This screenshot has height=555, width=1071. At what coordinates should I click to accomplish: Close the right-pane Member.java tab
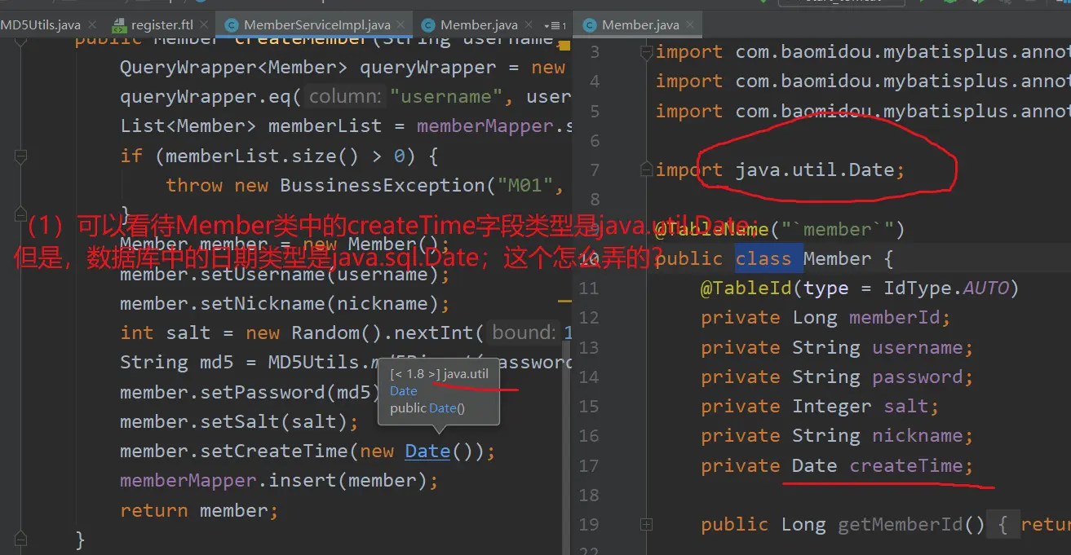pos(690,26)
